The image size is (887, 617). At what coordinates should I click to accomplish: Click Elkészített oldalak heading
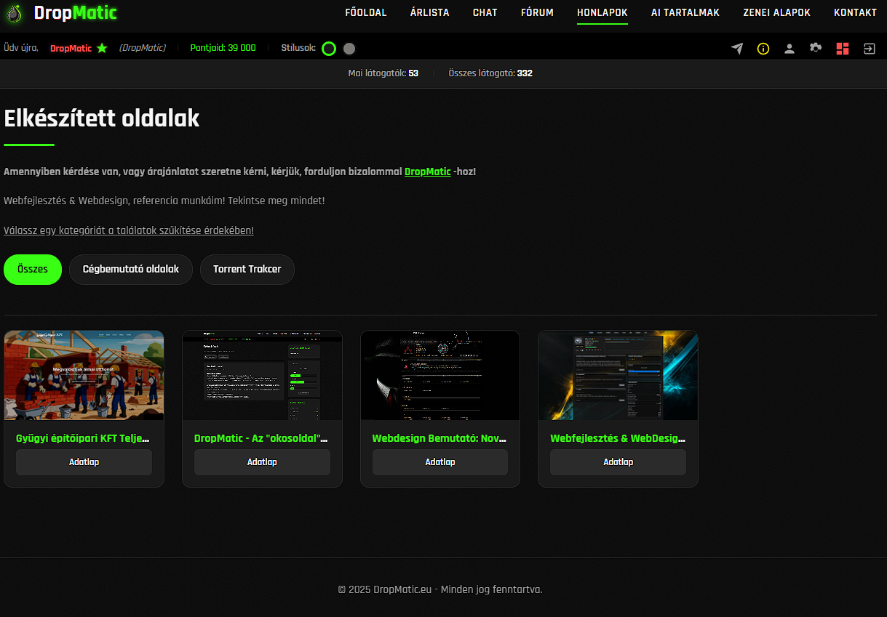pyautogui.click(x=101, y=118)
